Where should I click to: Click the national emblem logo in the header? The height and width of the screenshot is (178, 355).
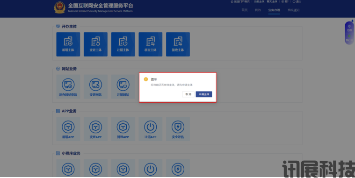tap(60, 7)
